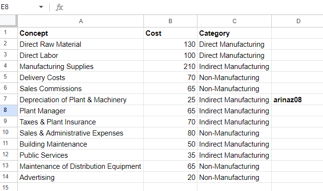Screen dimensions: 323x191
Task: Open the Name Box dropdown arrow
Action: 41,7
